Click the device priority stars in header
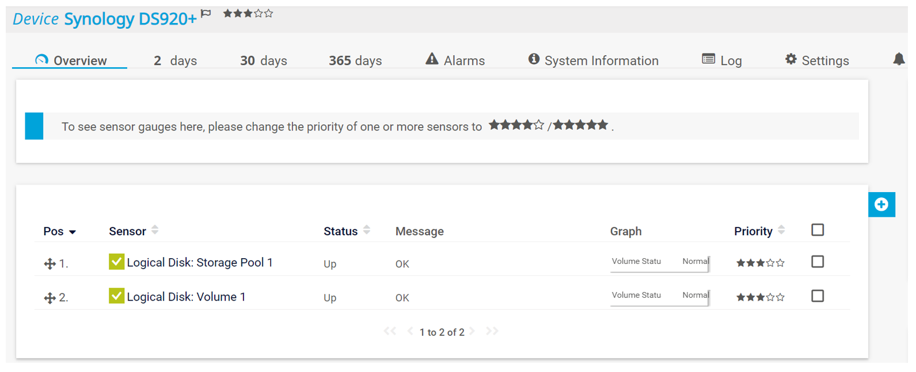The image size is (916, 372). pos(248,13)
